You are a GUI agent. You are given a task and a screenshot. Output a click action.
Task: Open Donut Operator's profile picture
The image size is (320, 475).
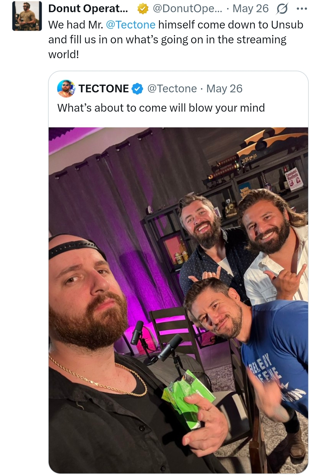27,16
